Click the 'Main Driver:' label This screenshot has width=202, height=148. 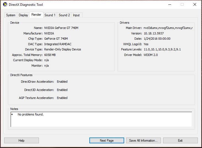(x=134, y=28)
